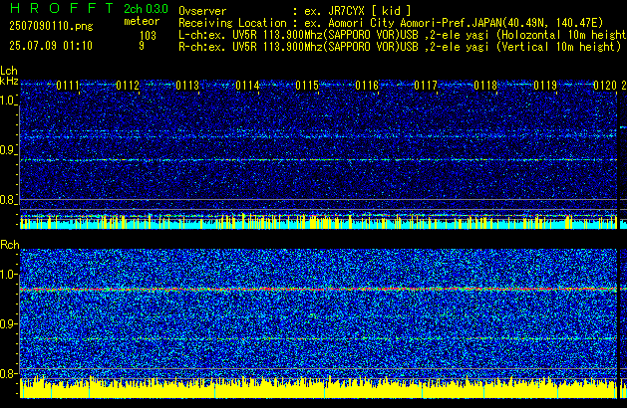This screenshot has height=408, width=627.
Task: Select the 0118 time marker
Action: pyautogui.click(x=485, y=86)
